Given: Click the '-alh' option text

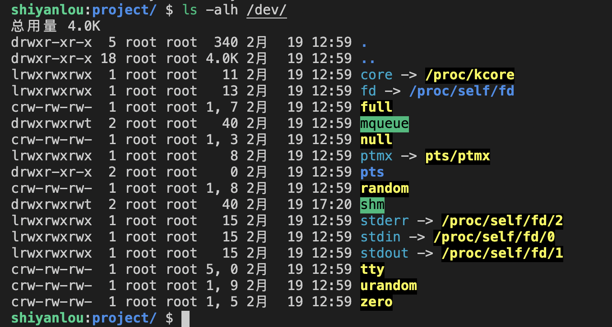Looking at the screenshot, I should click(x=222, y=10).
